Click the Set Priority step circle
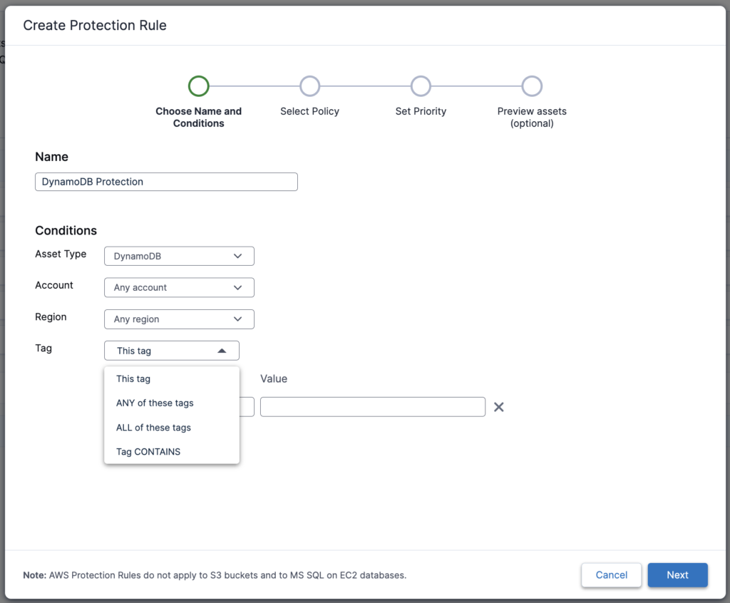The image size is (730, 603). tap(421, 86)
